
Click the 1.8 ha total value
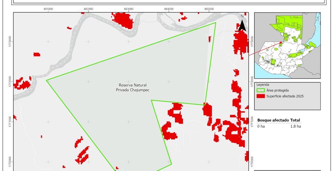click(x=295, y=126)
